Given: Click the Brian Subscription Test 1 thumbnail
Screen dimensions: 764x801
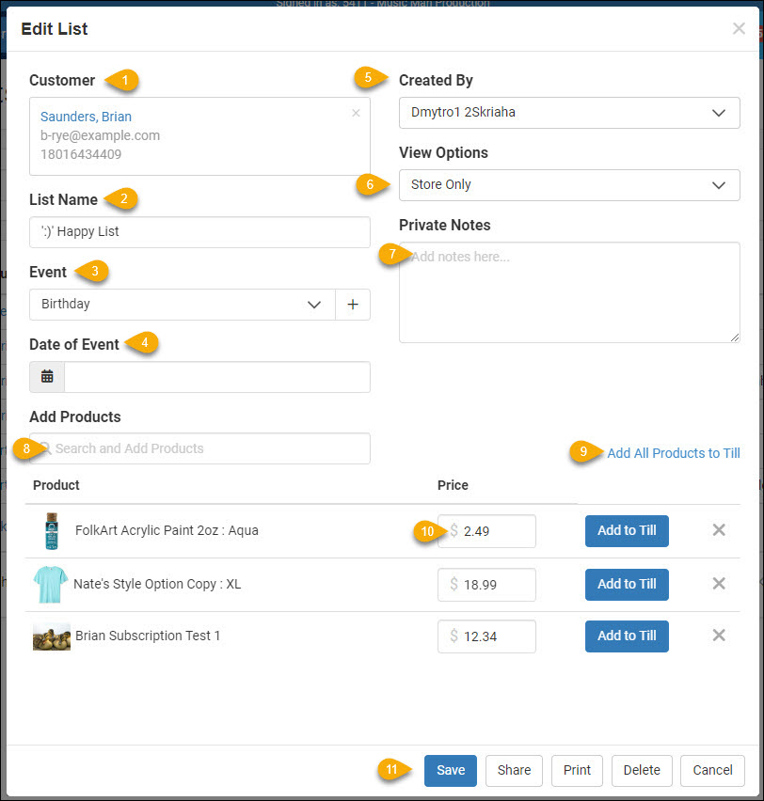Looking at the screenshot, I should pyautogui.click(x=51, y=636).
